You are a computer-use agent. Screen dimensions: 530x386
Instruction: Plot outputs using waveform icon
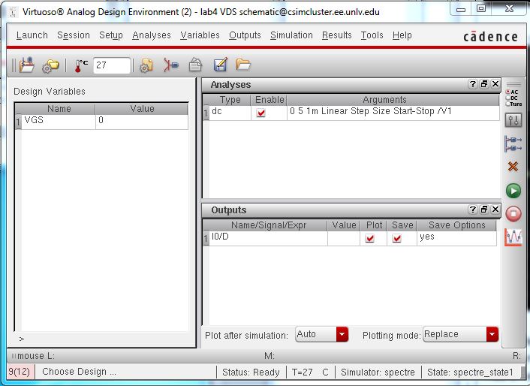click(x=513, y=237)
